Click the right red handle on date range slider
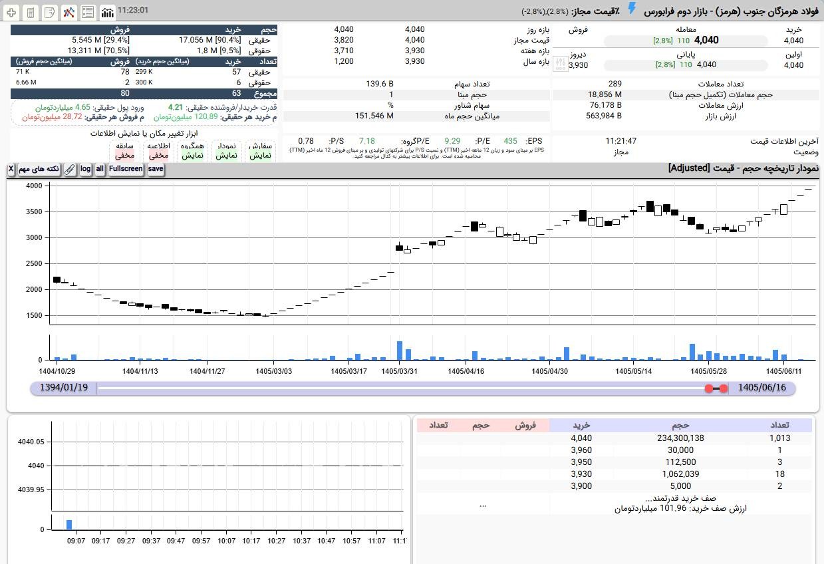824x564 pixels. 724,388
